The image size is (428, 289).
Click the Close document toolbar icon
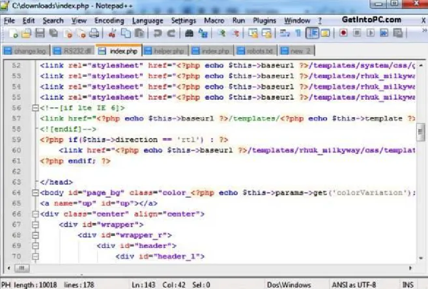tap(67, 33)
